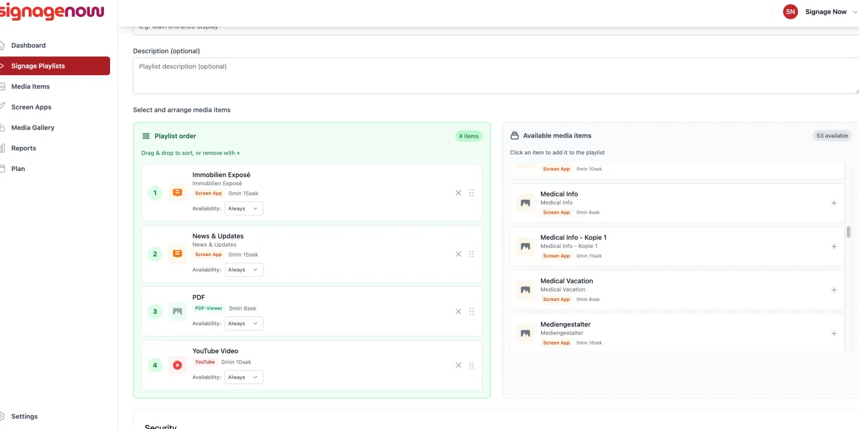Open Availability dropdown for YouTube Video
The width and height of the screenshot is (859, 429).
point(244,377)
